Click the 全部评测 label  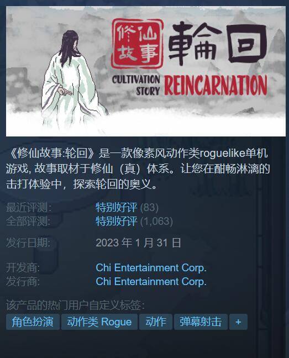28,221
